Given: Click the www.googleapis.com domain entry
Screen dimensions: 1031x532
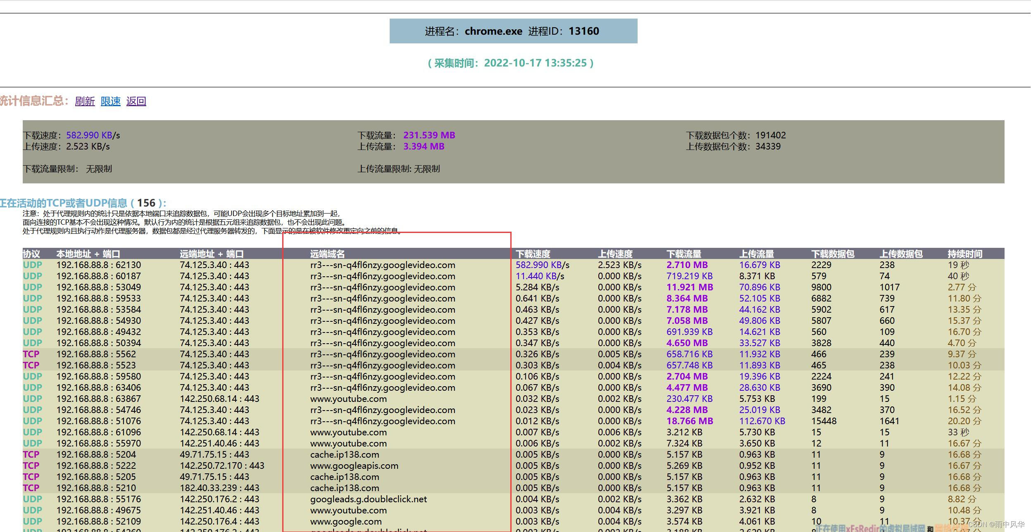Looking at the screenshot, I should tap(354, 465).
